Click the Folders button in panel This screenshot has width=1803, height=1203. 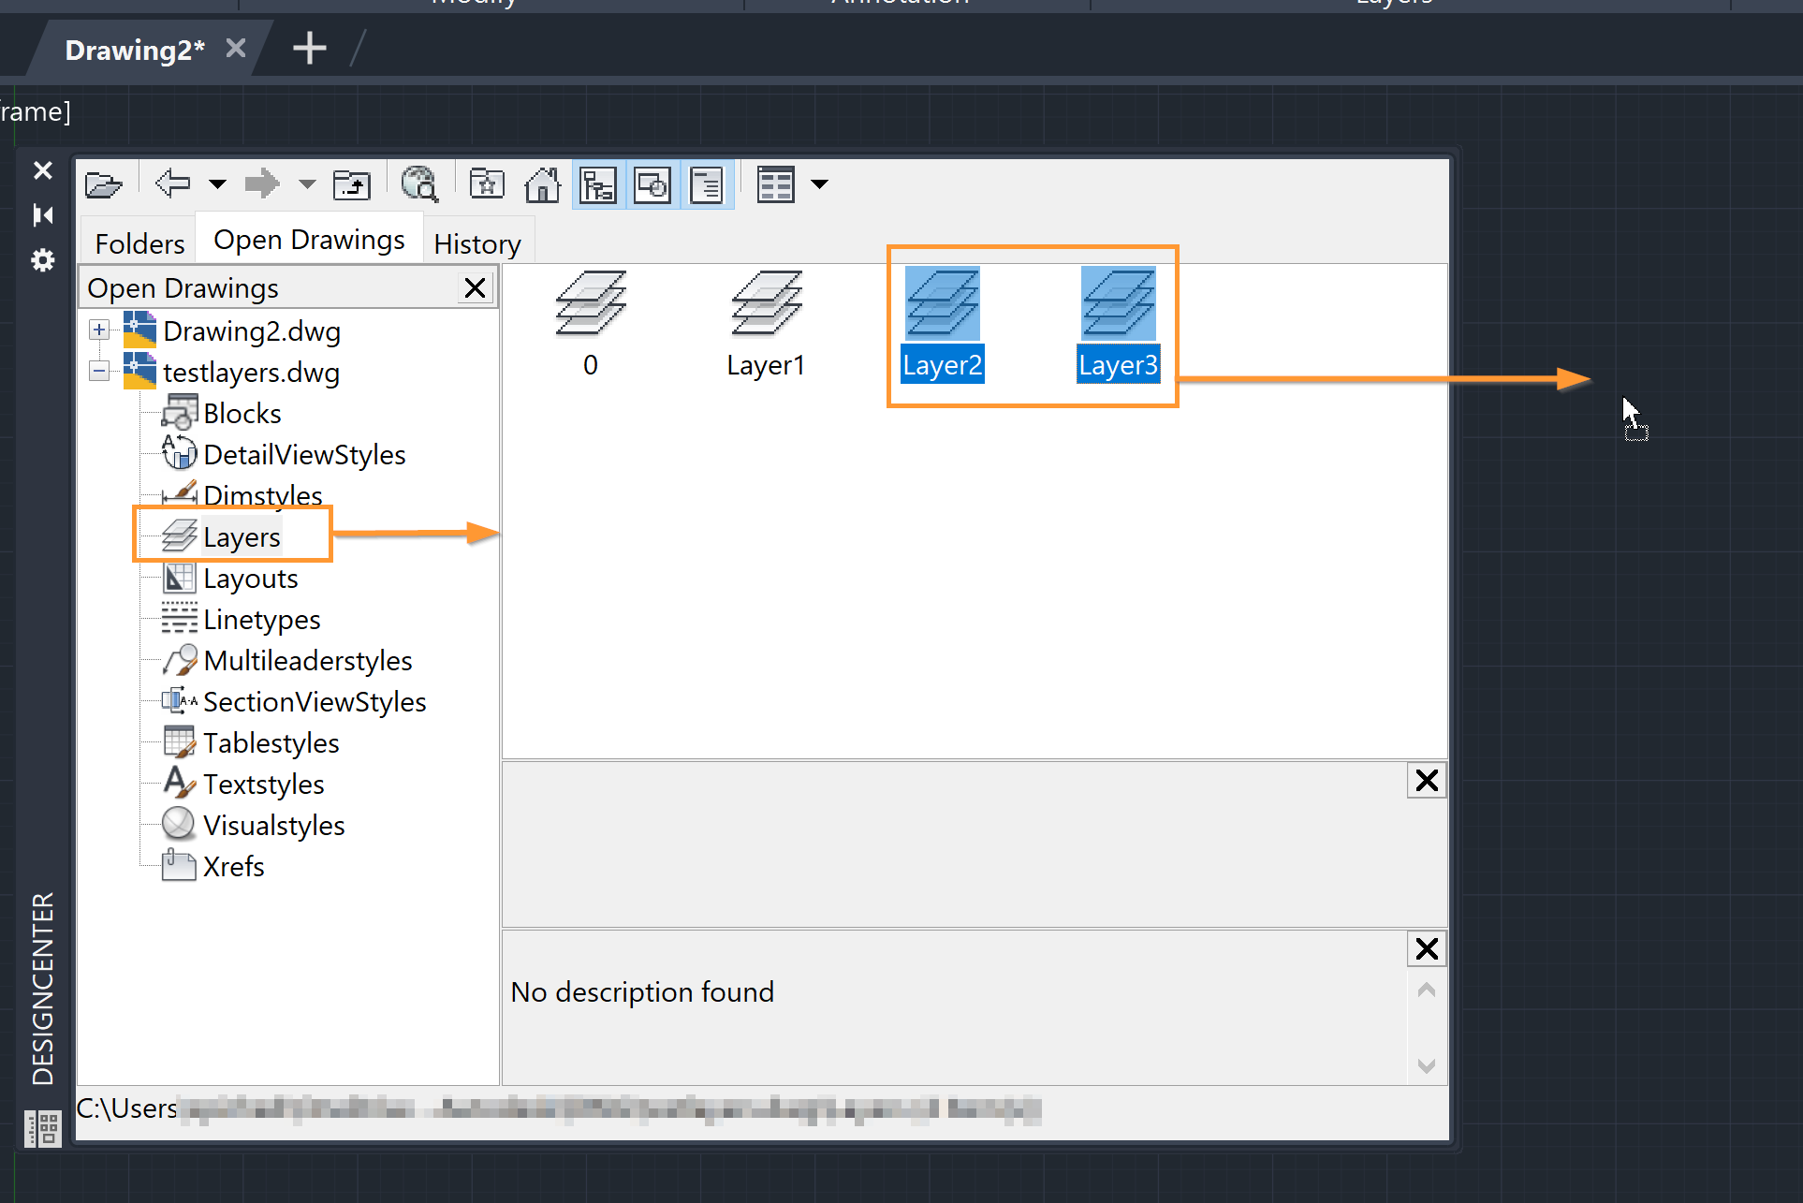coord(137,243)
